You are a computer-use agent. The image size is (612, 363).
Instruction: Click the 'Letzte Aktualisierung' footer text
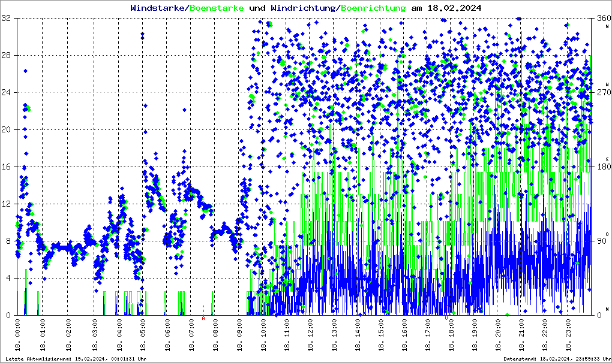pos(76,358)
